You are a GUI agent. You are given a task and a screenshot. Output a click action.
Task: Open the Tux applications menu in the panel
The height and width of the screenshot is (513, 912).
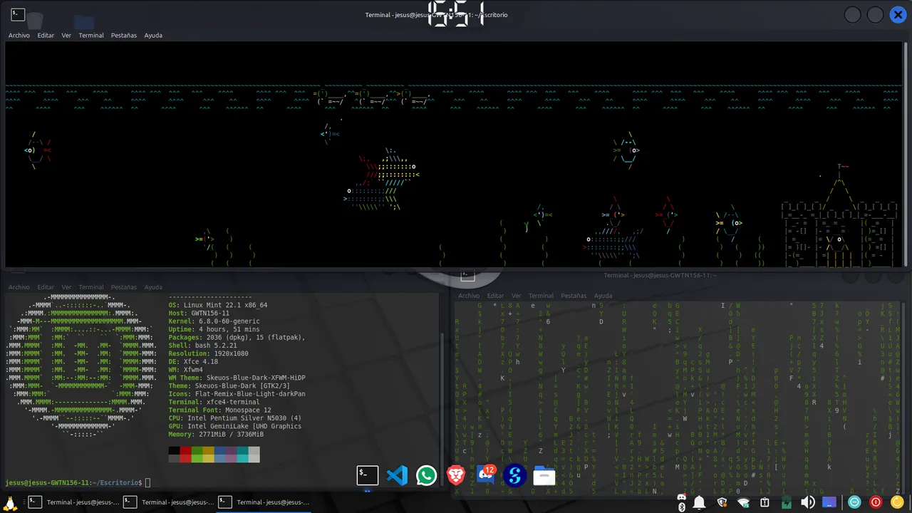[x=11, y=502]
